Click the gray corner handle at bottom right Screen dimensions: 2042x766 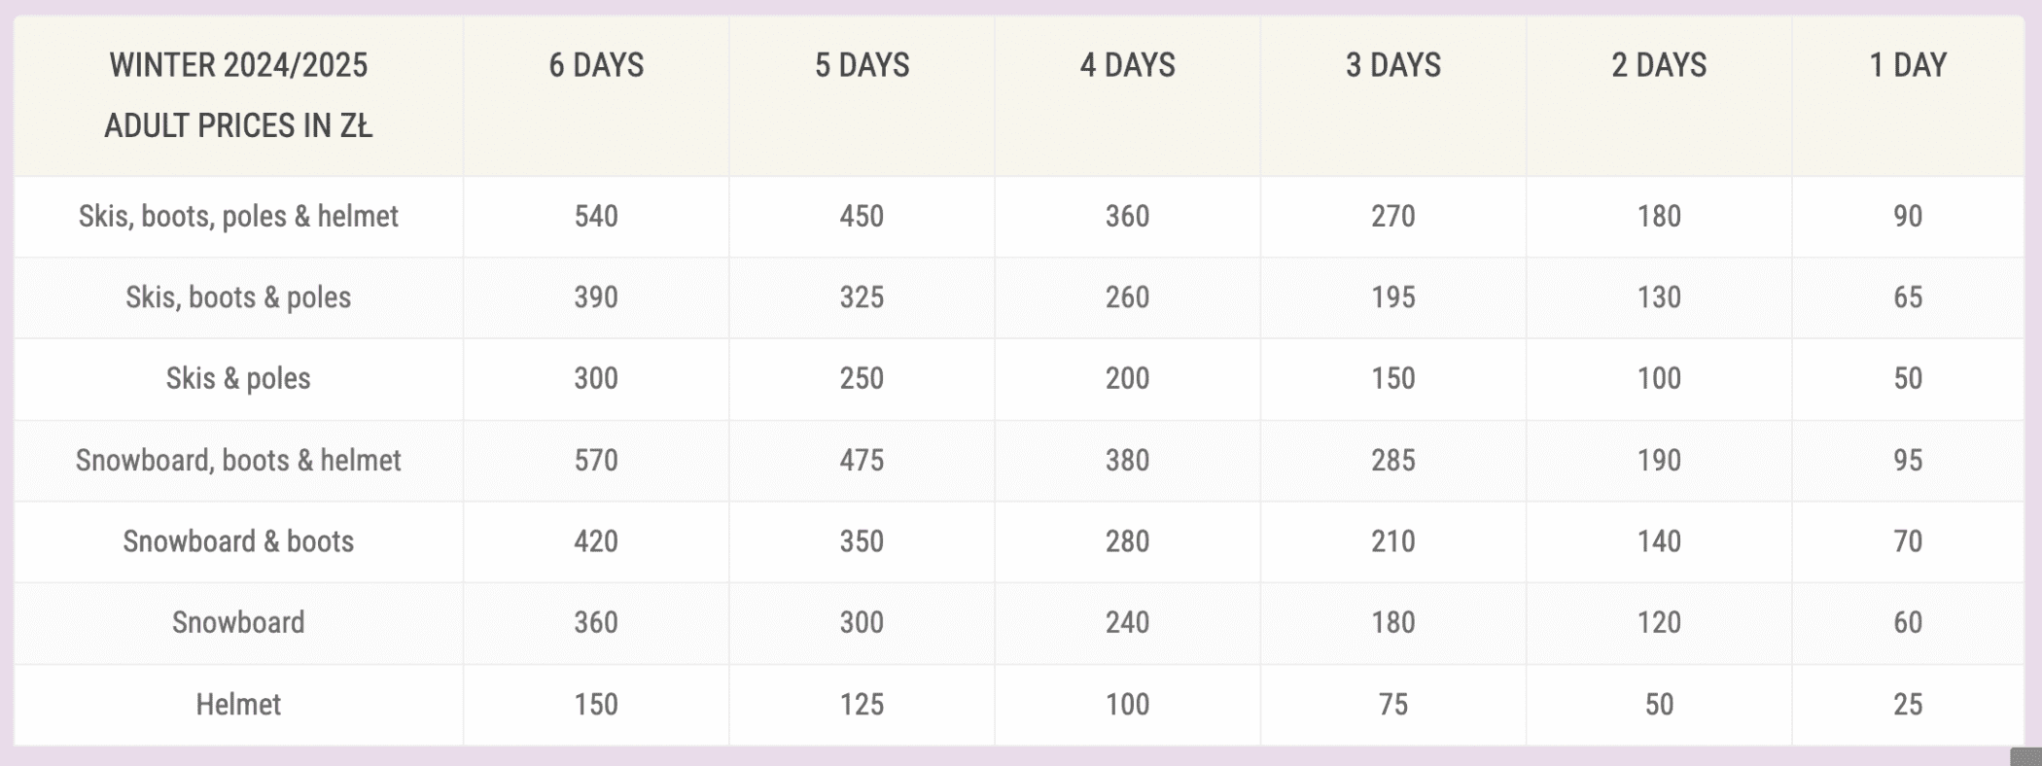coord(2026,757)
